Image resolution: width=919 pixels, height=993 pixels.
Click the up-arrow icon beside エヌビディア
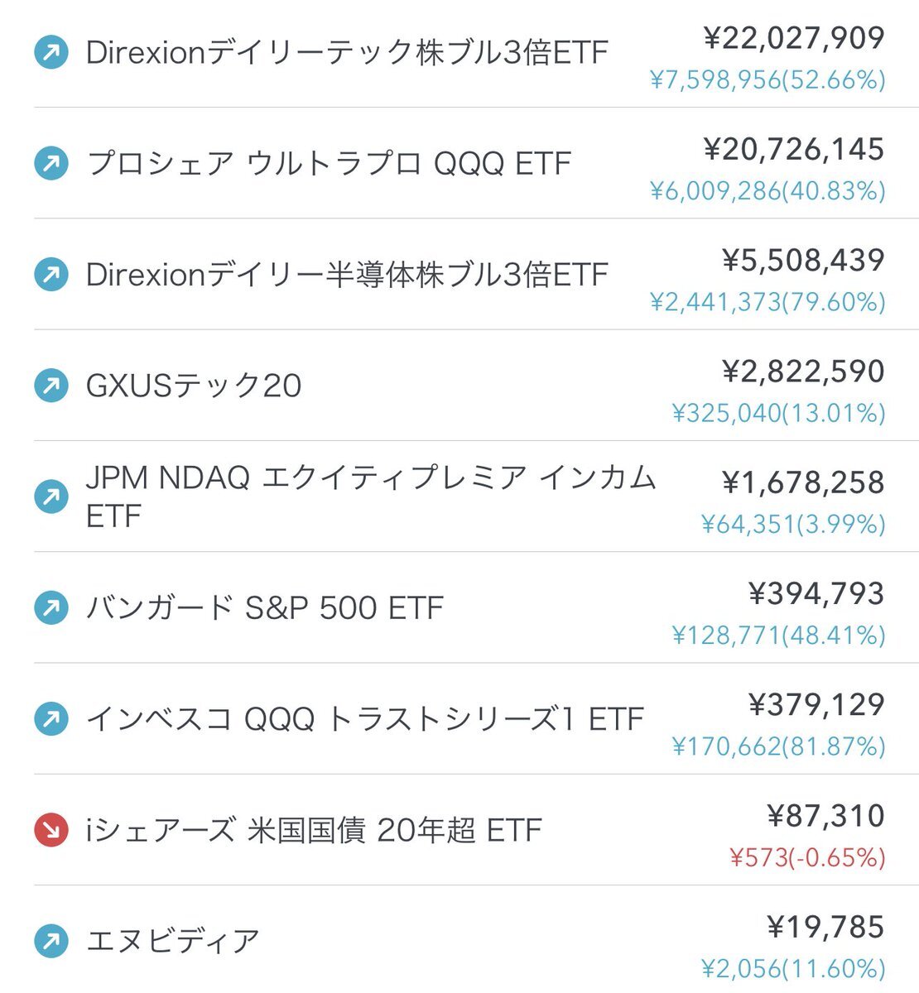click(51, 941)
